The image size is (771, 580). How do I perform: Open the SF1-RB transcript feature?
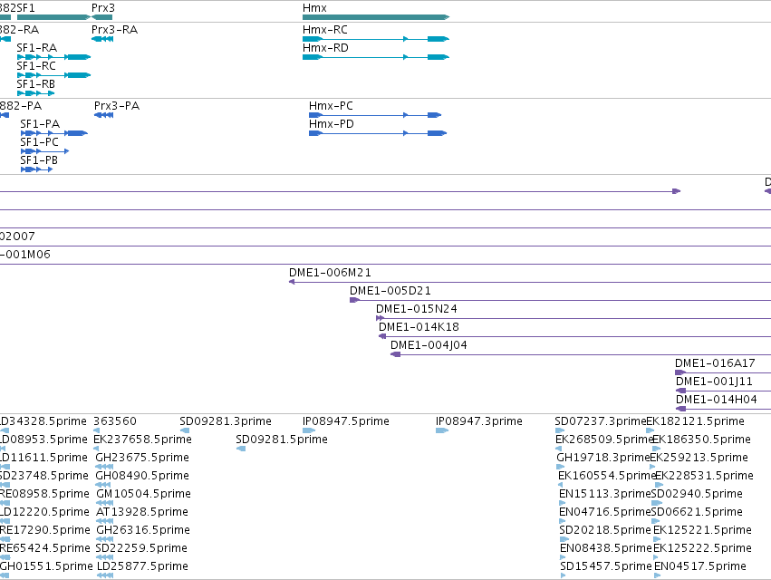35,93
